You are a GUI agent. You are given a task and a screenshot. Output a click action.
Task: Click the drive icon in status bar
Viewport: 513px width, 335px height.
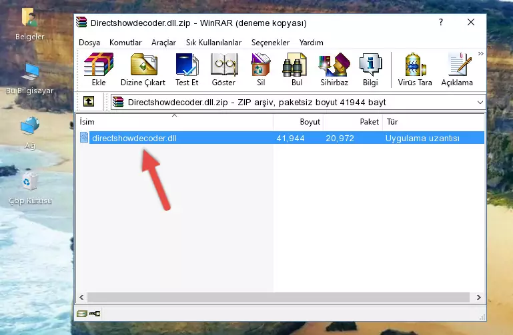pos(82,314)
